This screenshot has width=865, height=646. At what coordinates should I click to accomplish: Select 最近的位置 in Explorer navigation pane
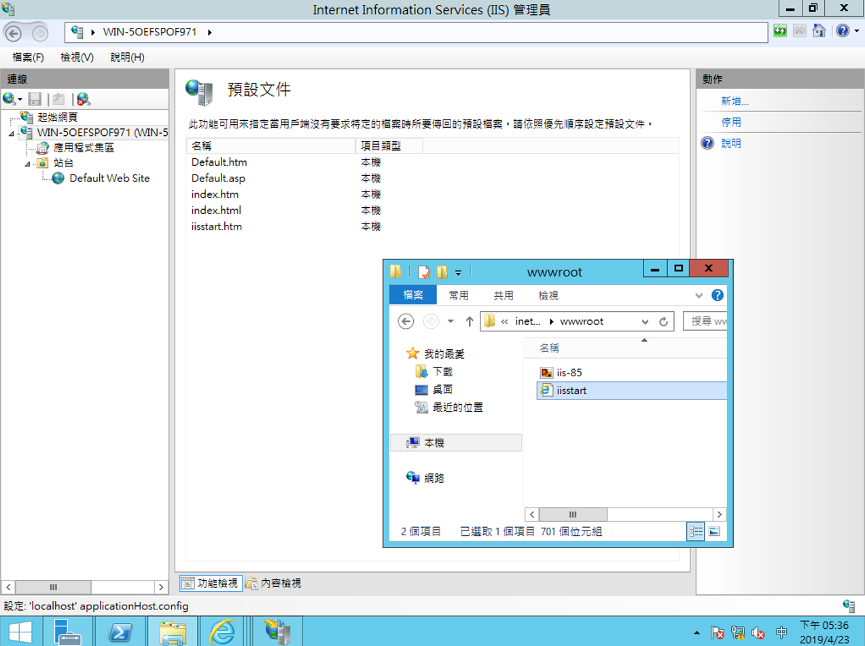coord(458,407)
